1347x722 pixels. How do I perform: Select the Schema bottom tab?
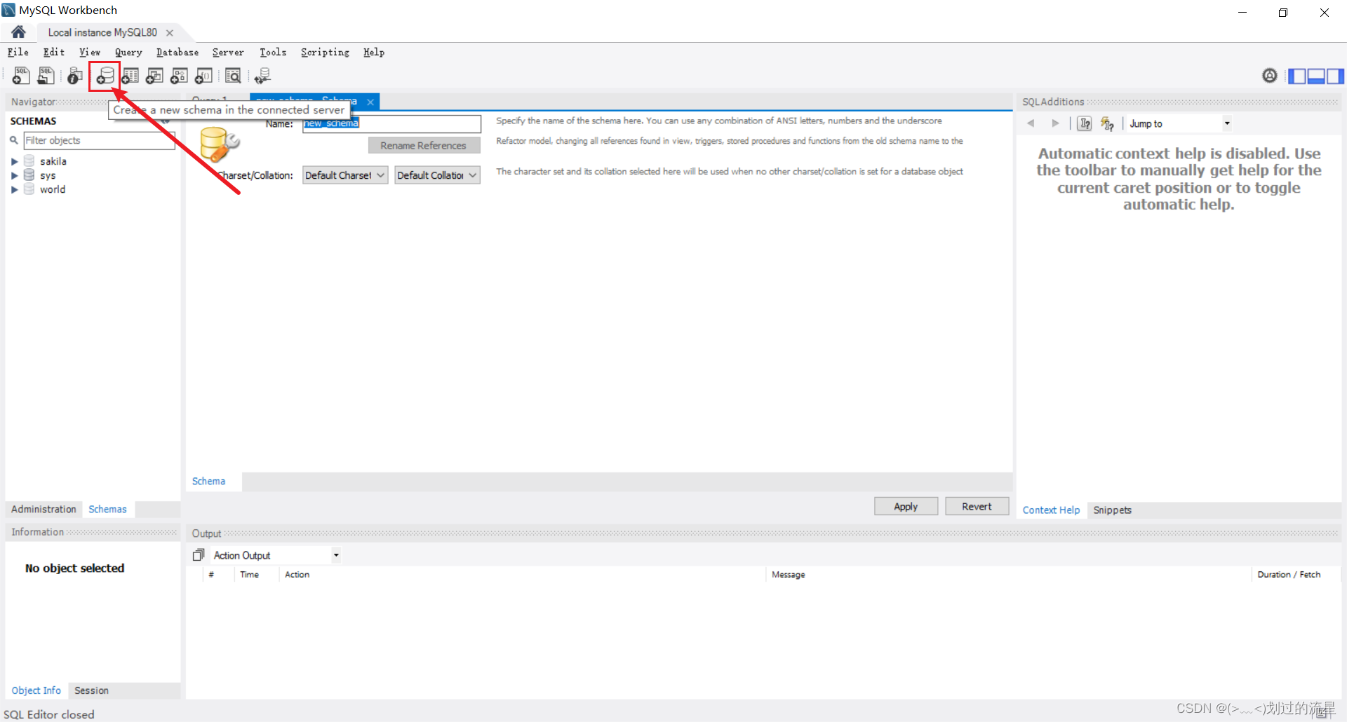pos(209,481)
